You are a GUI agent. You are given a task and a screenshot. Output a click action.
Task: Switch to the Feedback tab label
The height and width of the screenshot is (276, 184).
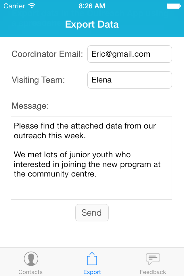(153, 272)
